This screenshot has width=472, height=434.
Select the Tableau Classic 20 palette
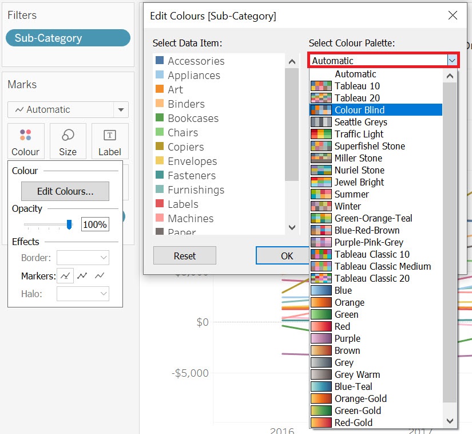click(x=376, y=279)
